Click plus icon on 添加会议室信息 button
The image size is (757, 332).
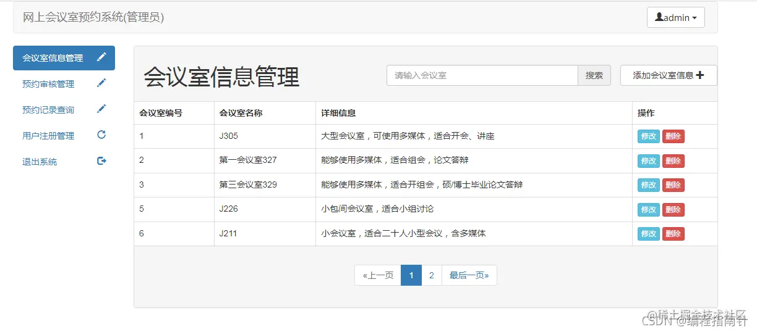[700, 75]
